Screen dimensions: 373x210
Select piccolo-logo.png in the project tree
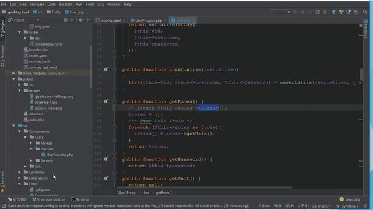45,108
